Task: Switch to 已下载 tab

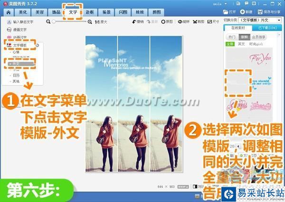Action: point(267,28)
